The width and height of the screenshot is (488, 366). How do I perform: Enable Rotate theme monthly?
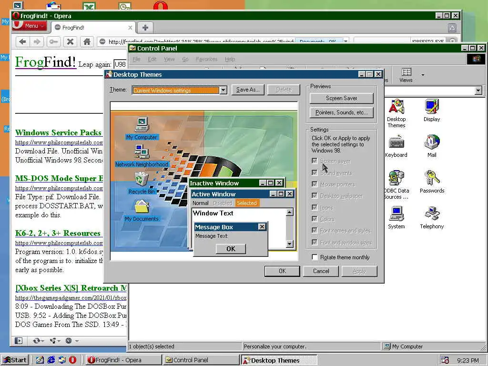point(315,257)
